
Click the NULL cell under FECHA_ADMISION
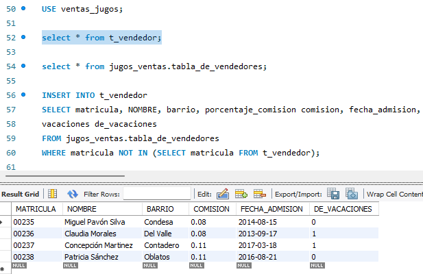click(244, 265)
